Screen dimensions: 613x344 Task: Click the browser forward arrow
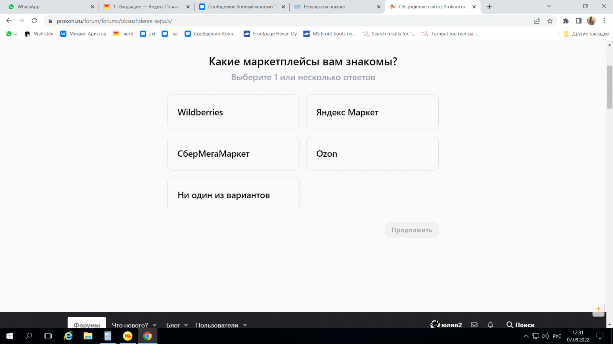point(21,21)
